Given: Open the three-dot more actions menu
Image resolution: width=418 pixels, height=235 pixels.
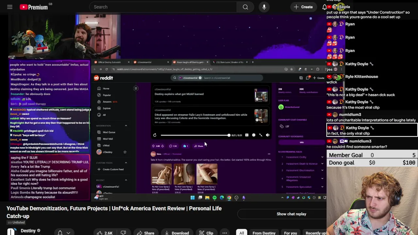Looking at the screenshot, I should click(225, 233).
